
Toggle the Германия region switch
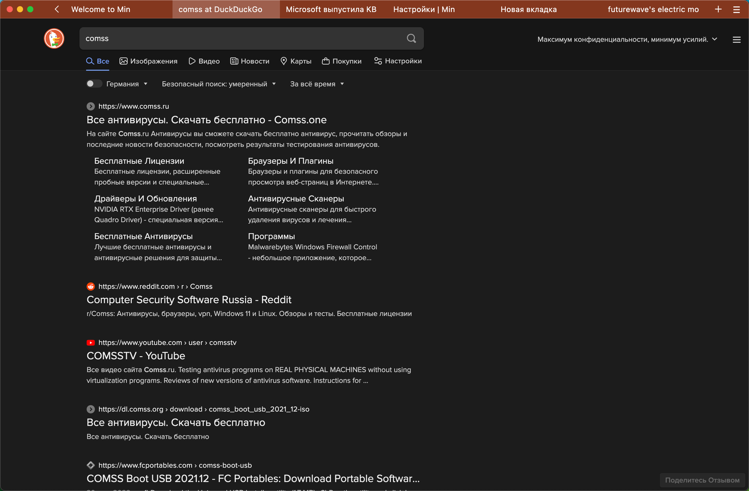coord(94,84)
